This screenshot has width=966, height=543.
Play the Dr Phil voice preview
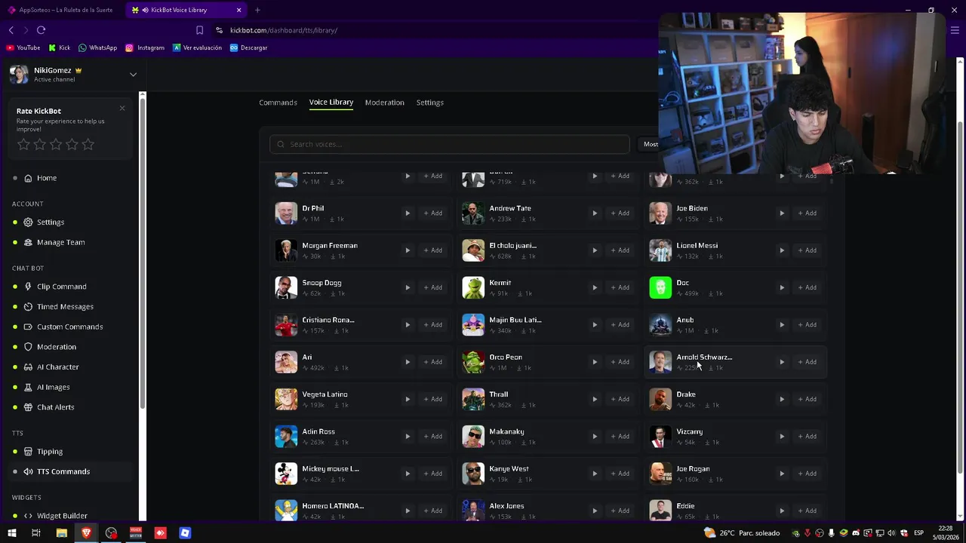click(x=408, y=213)
